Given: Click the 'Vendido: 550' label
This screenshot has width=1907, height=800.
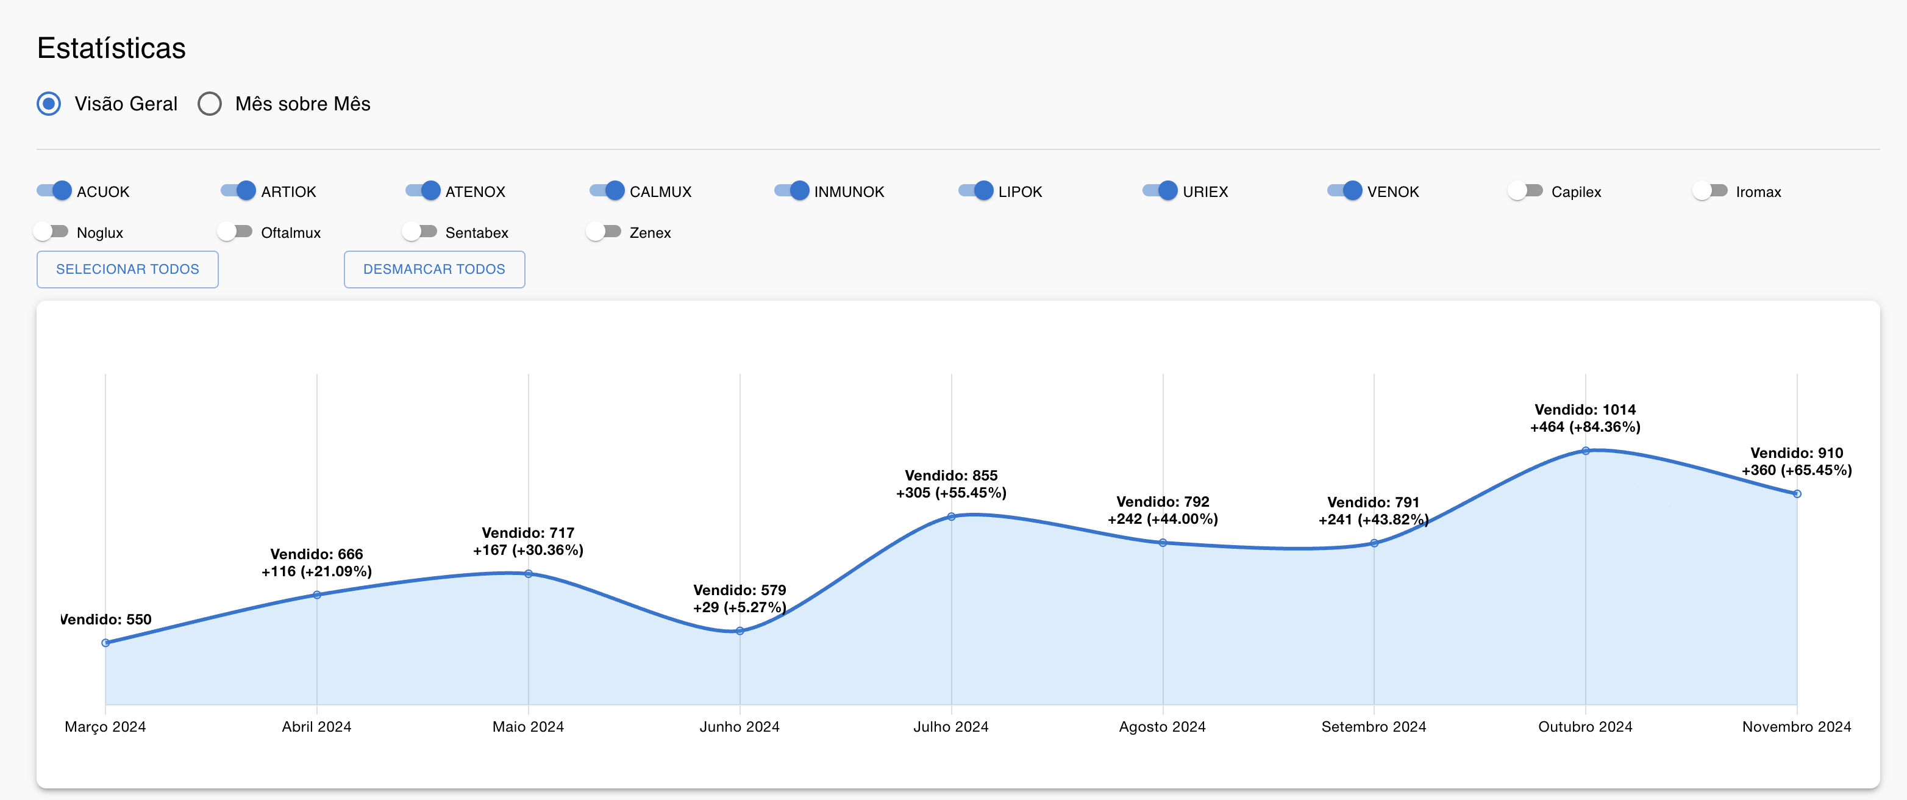Looking at the screenshot, I should click(x=106, y=620).
